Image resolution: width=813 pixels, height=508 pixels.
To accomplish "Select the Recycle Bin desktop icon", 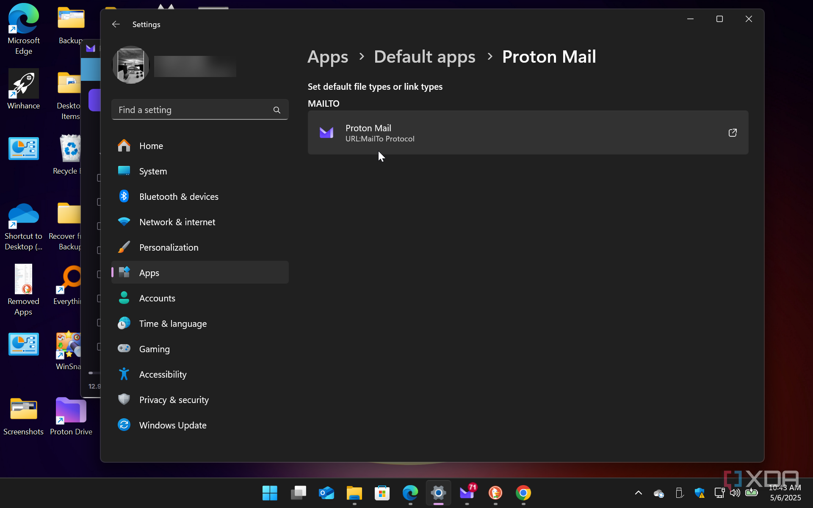I will [x=68, y=155].
